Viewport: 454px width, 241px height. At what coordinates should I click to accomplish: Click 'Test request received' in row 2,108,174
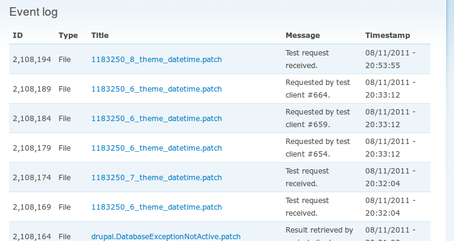[307, 177]
